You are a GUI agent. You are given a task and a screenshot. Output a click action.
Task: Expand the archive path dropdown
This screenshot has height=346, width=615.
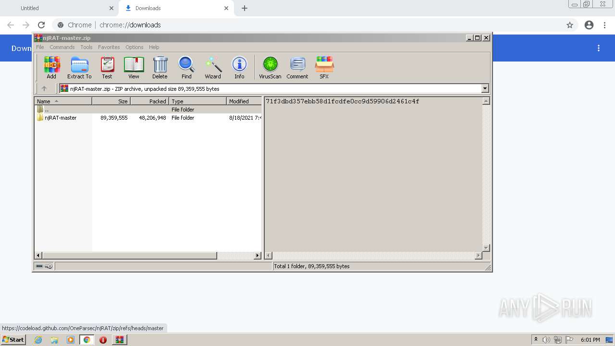485,88
